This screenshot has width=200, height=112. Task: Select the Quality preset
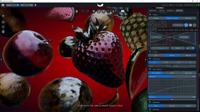click(x=188, y=55)
